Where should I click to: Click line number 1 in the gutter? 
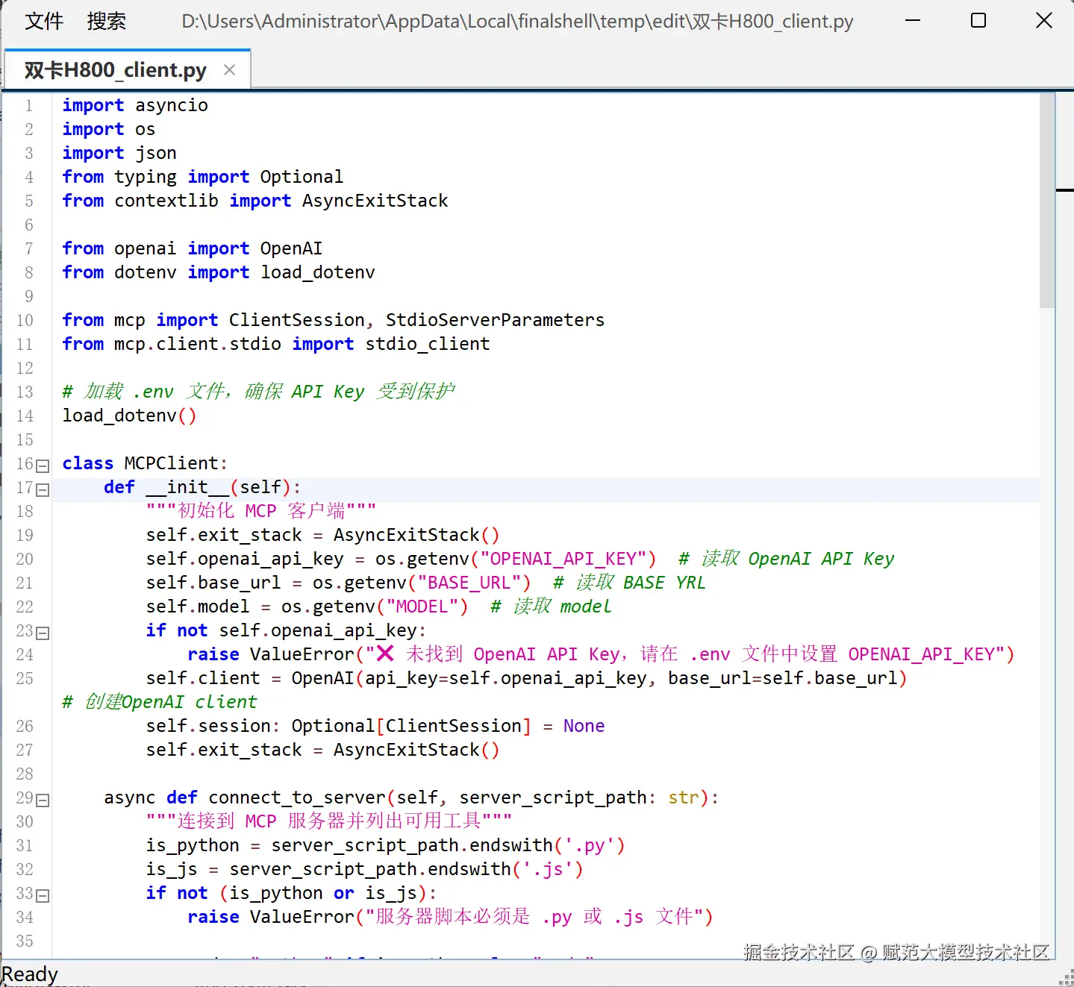coord(29,105)
